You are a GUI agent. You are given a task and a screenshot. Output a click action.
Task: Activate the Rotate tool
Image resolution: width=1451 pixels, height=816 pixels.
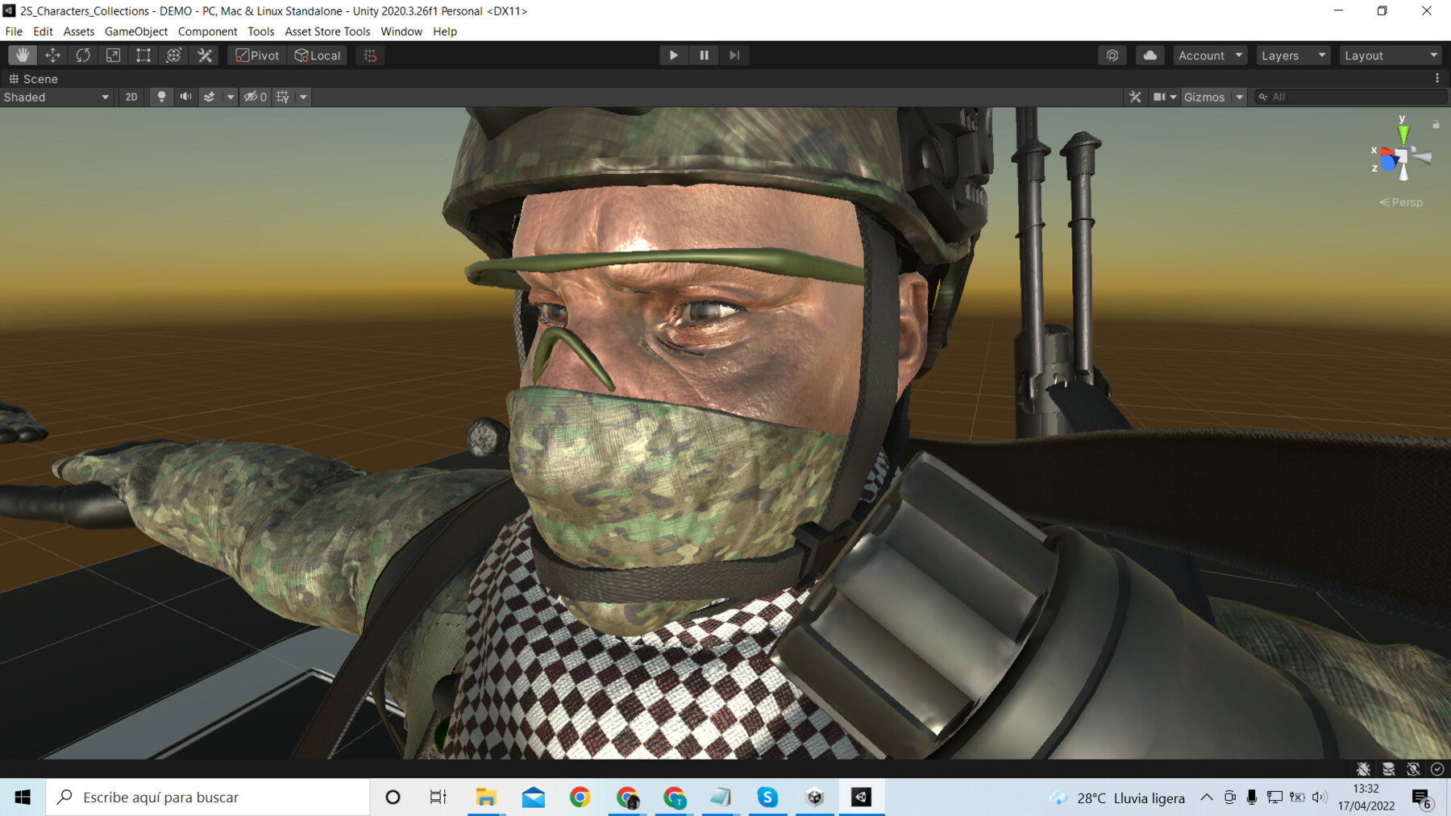coord(82,55)
